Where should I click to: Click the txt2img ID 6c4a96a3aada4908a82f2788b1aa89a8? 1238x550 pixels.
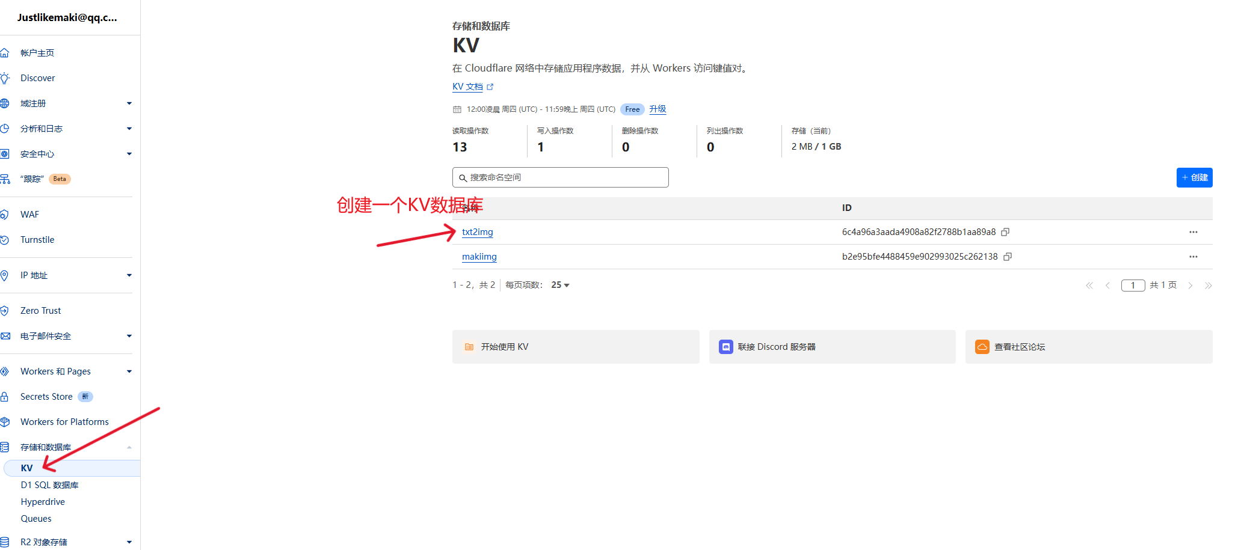(x=919, y=232)
